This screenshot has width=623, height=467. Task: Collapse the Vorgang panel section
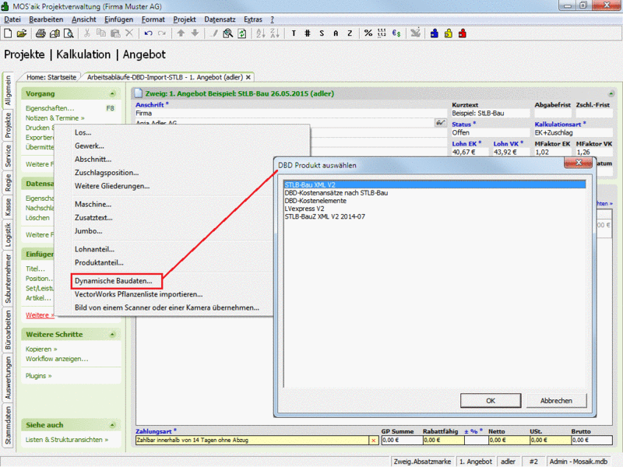pos(112,93)
